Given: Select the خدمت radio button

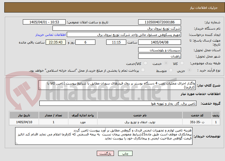Looking at the screenshot, I should [166, 63].
